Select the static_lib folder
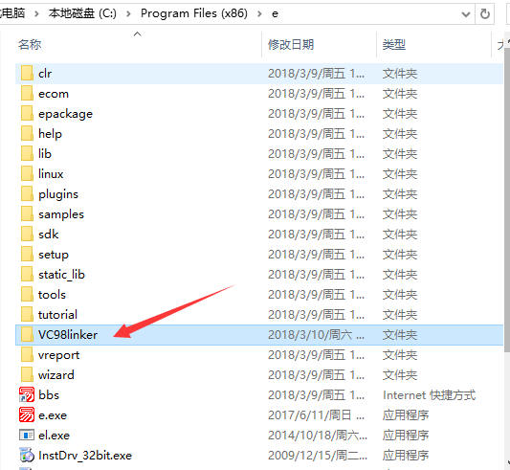This screenshot has width=510, height=470. [x=259, y=275]
